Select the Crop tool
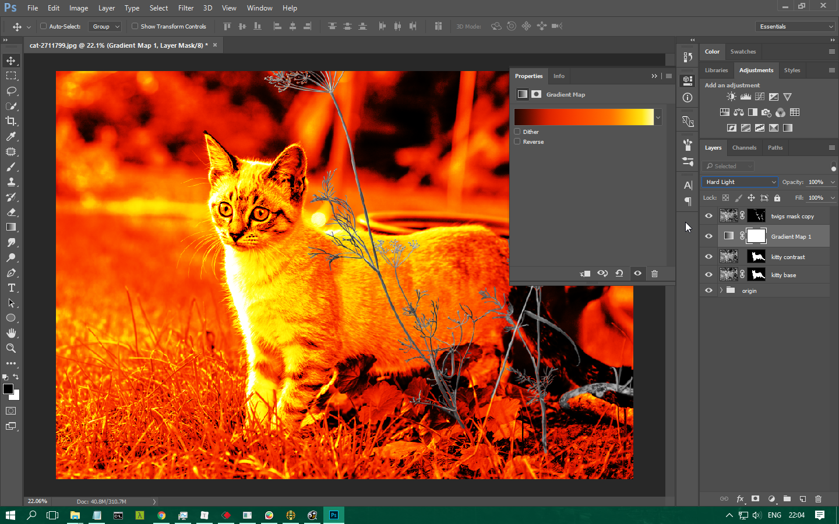 pyautogui.click(x=11, y=121)
